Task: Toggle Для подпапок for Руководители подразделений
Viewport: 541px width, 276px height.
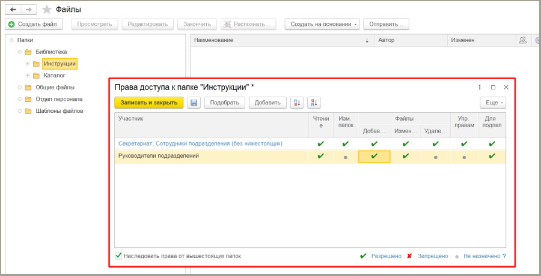Action: pos(492,156)
